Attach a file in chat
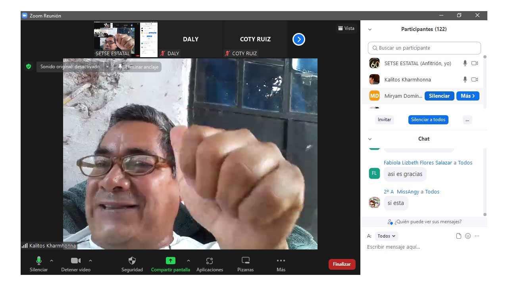This screenshot has height=286, width=508. (x=459, y=236)
